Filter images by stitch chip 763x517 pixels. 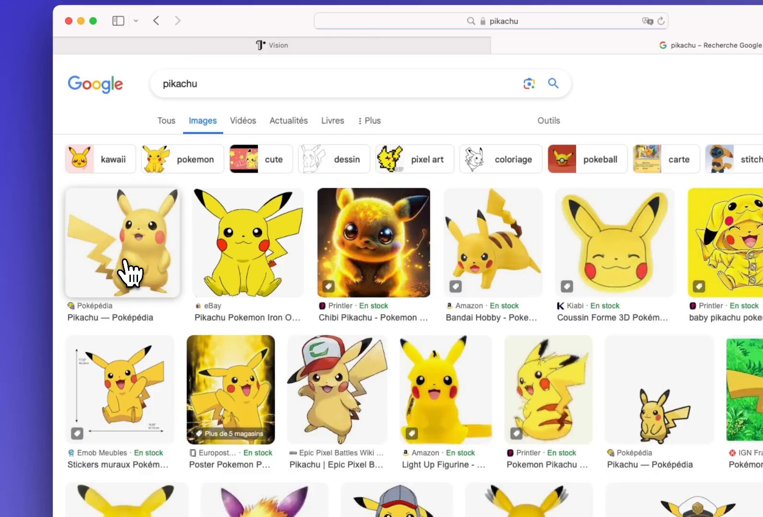click(x=734, y=159)
